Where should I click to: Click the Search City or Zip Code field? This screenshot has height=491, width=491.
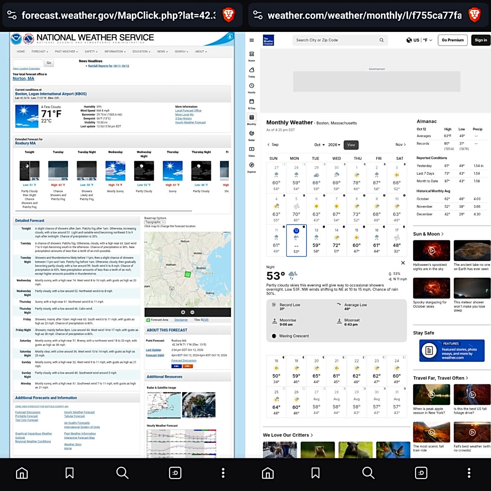tap(340, 40)
